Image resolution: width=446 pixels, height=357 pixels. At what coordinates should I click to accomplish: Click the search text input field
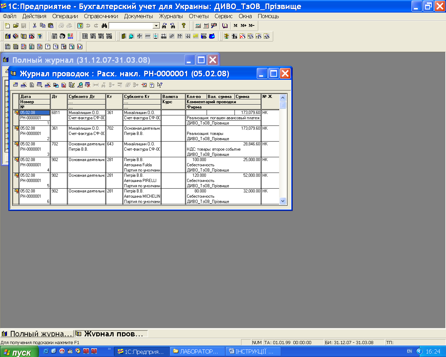point(131,26)
